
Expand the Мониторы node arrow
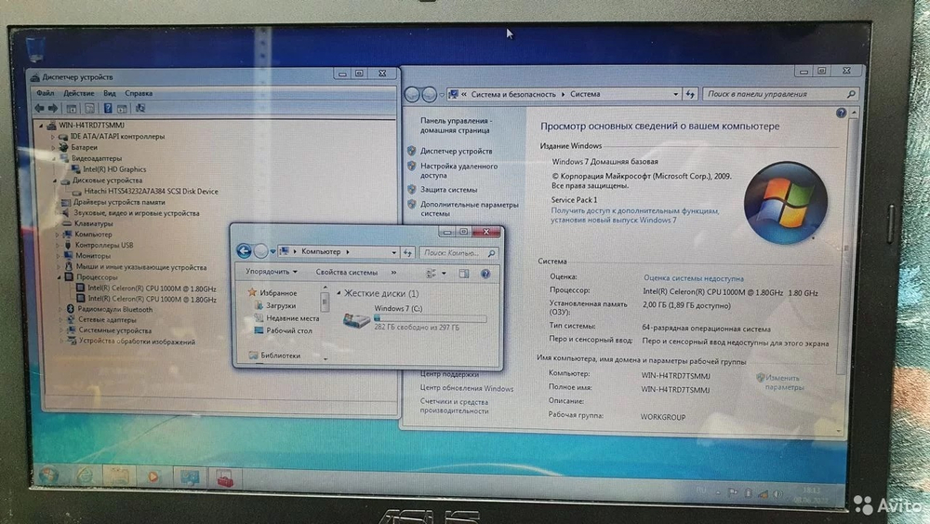click(x=58, y=256)
